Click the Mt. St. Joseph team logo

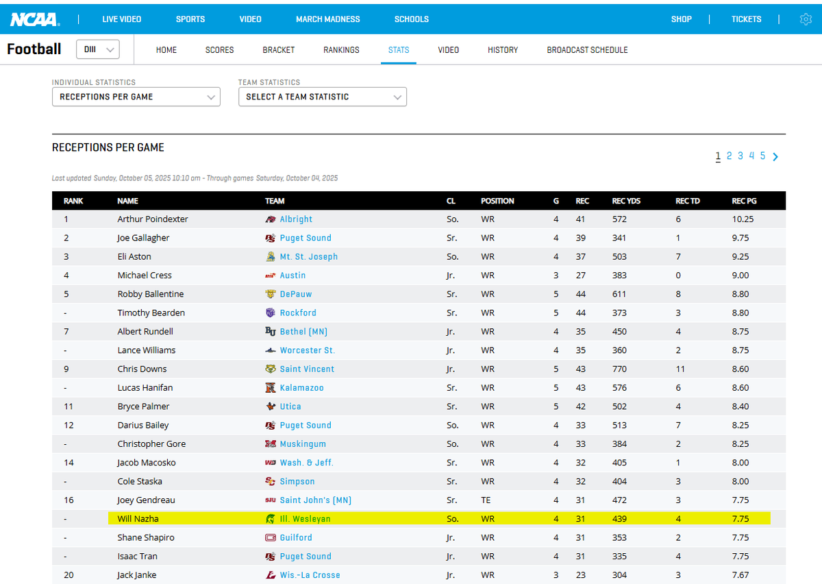coord(271,257)
